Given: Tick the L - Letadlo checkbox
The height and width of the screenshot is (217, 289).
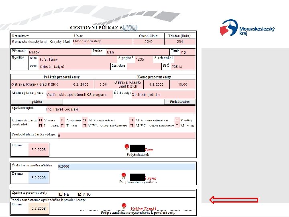Looking at the screenshot, I should (41, 125).
